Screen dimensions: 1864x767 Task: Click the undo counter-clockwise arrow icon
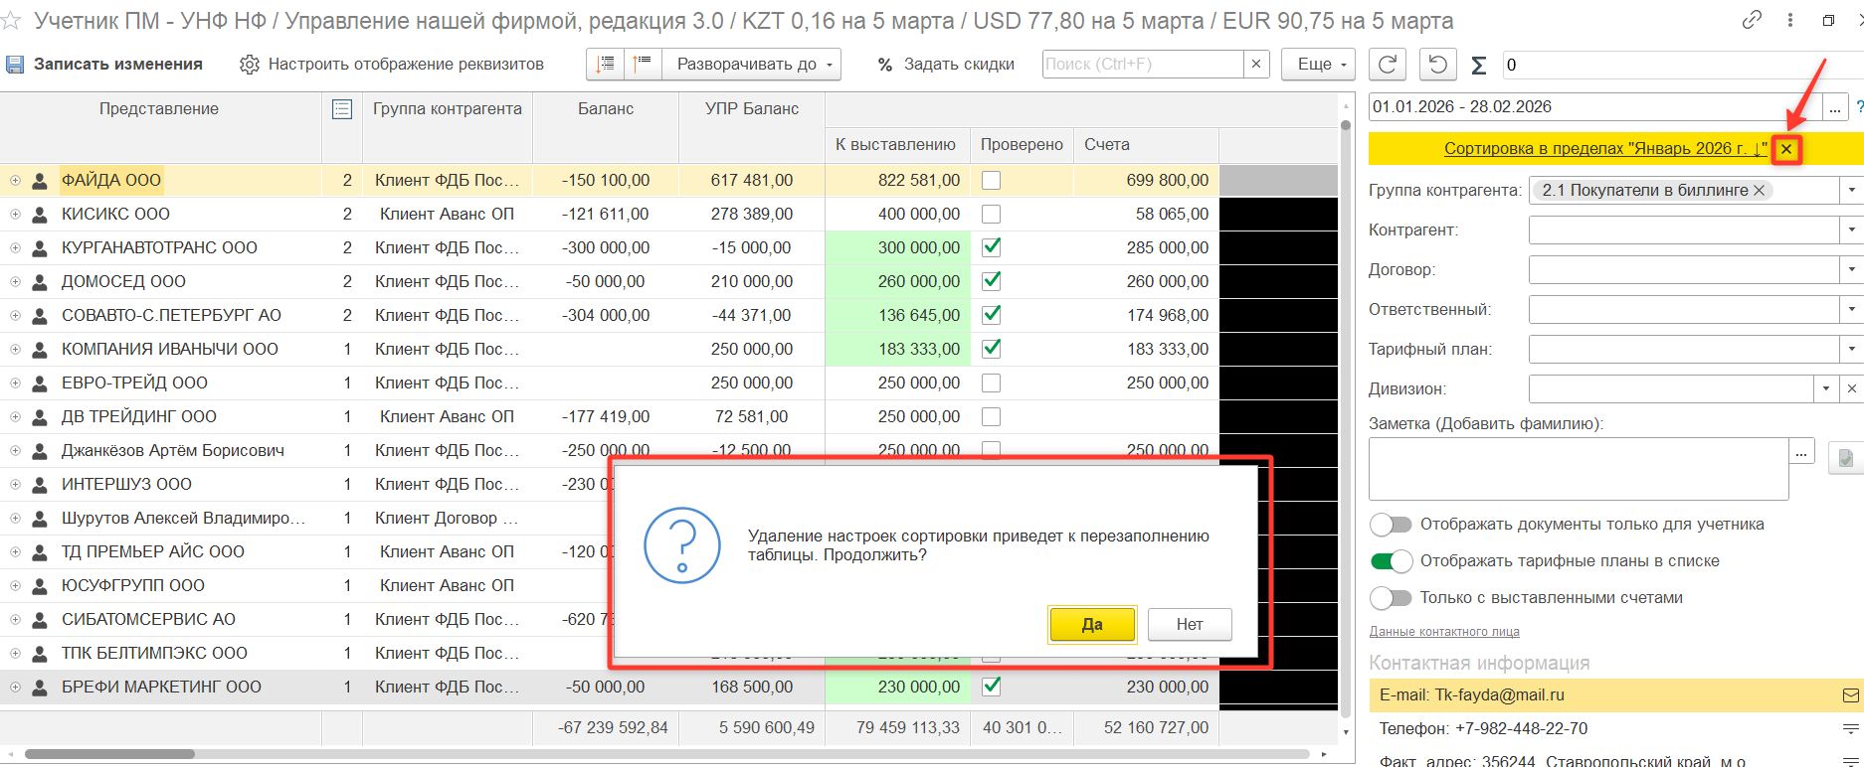click(1437, 65)
